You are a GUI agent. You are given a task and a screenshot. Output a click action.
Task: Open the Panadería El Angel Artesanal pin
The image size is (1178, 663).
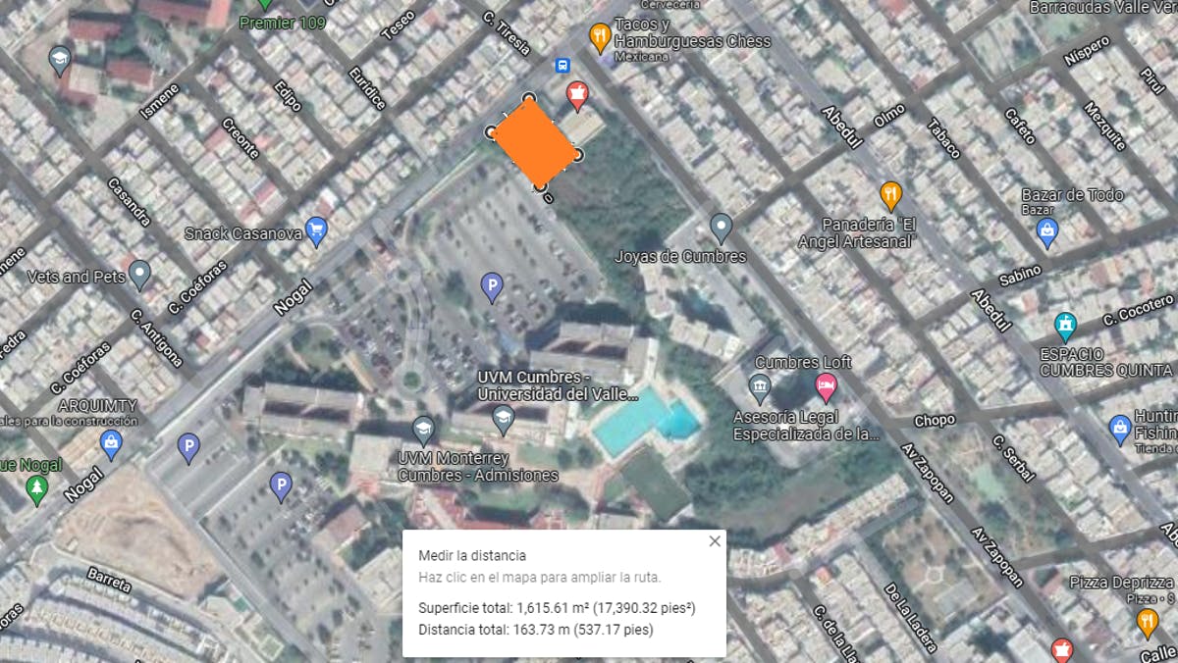pos(890,196)
